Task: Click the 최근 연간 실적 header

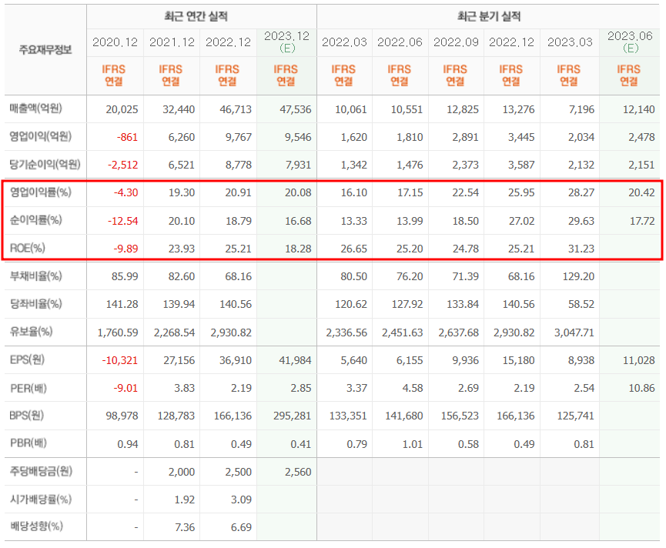Action: (x=196, y=17)
